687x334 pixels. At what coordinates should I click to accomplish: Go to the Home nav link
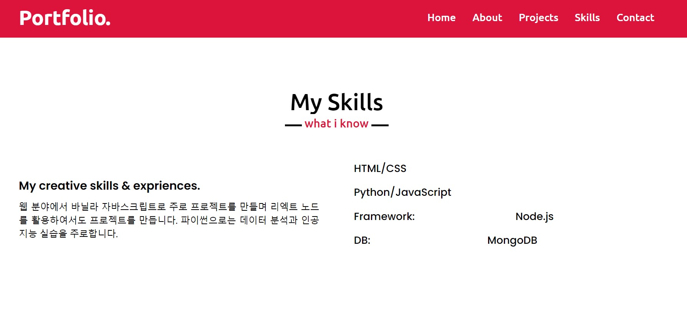pyautogui.click(x=441, y=18)
